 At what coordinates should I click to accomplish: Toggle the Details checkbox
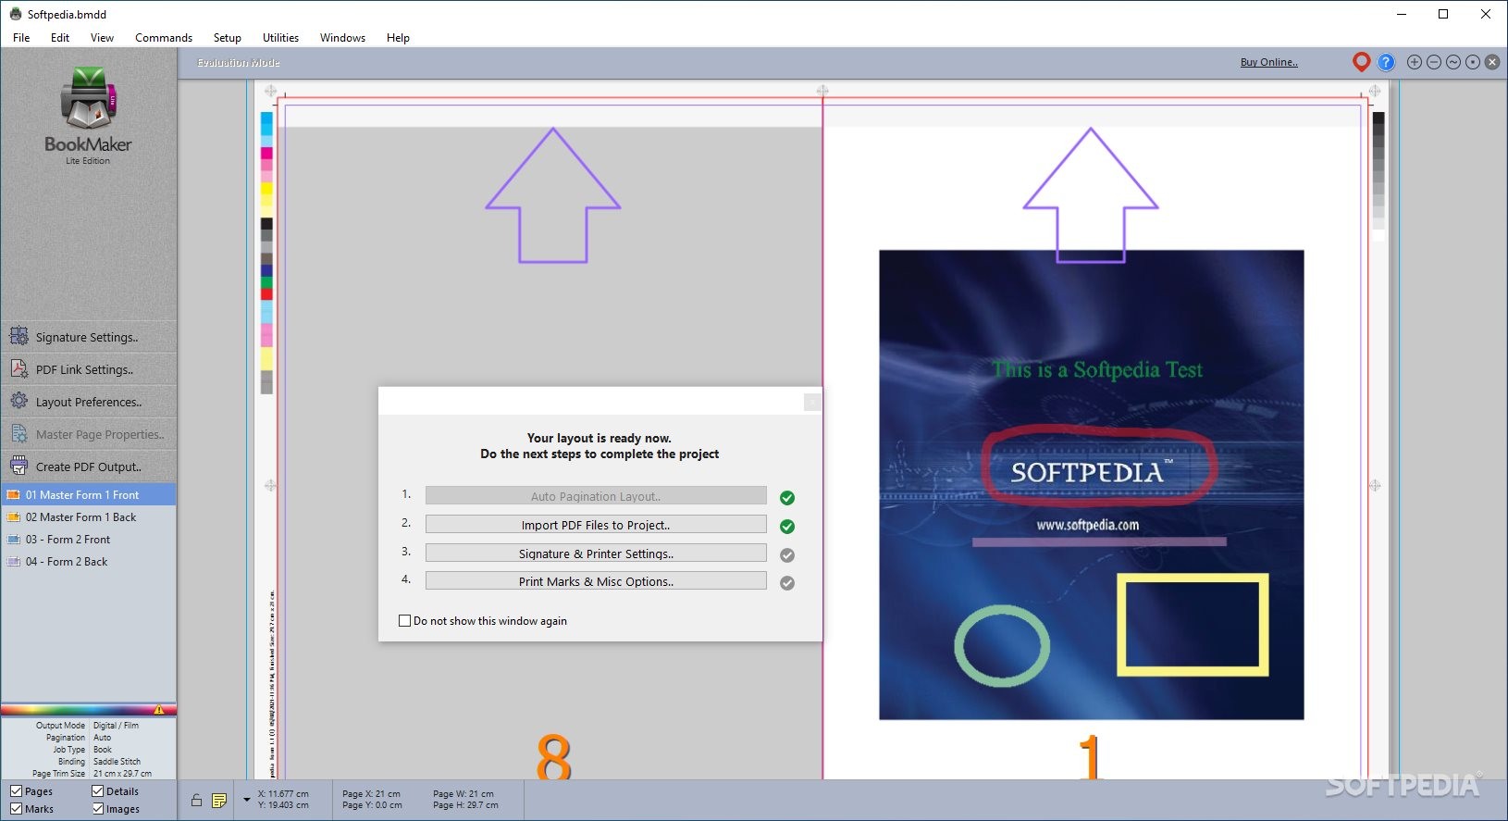click(x=97, y=791)
